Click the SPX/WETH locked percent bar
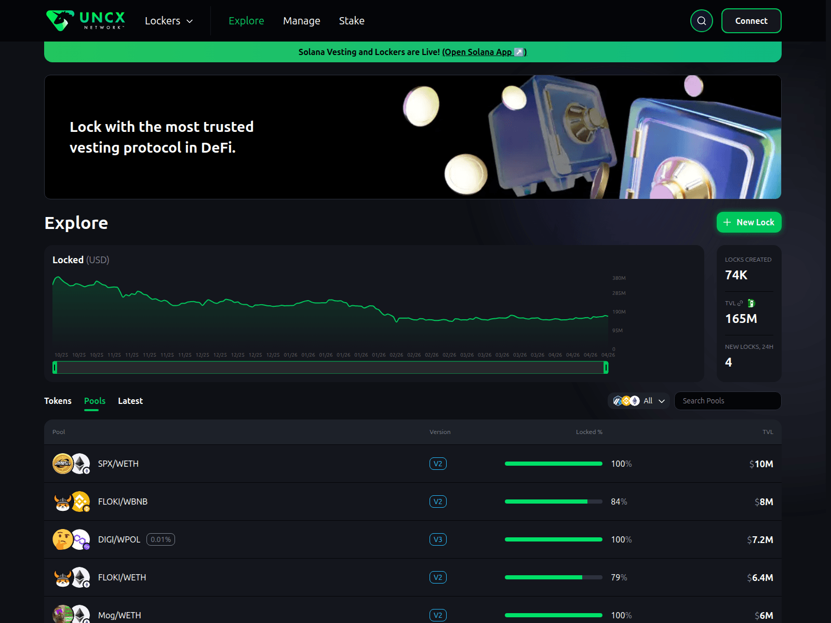831x623 pixels. pyautogui.click(x=554, y=464)
